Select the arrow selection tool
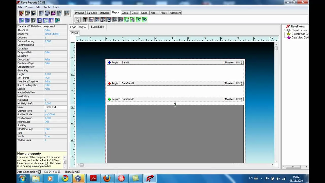325x183 pixels. 78,20
